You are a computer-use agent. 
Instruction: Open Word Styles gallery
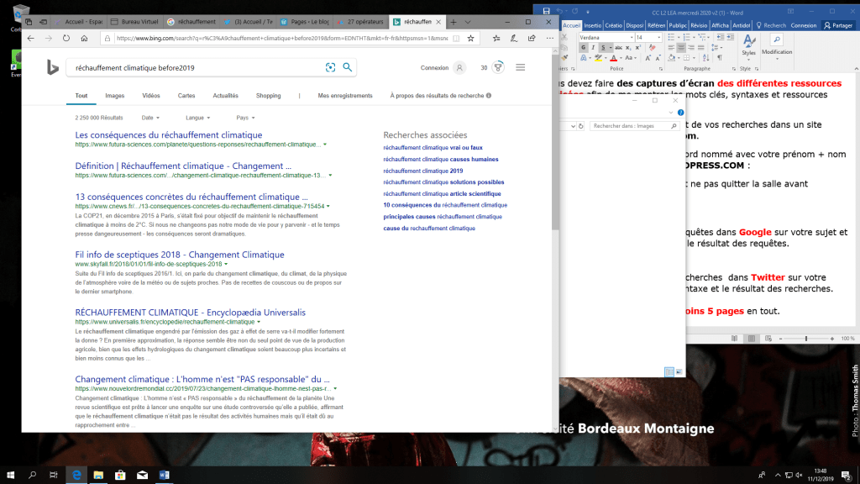748,46
